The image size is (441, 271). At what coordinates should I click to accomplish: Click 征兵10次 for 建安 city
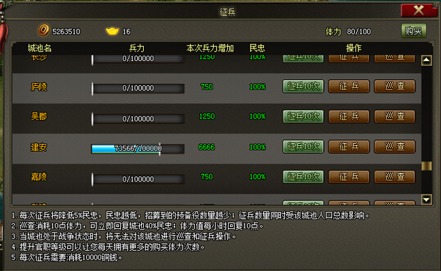tap(303, 146)
